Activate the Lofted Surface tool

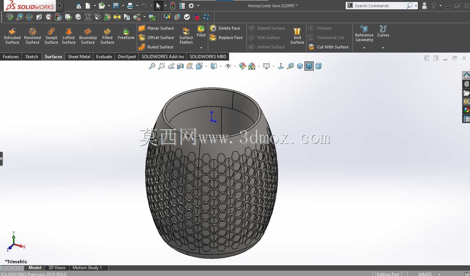(69, 36)
